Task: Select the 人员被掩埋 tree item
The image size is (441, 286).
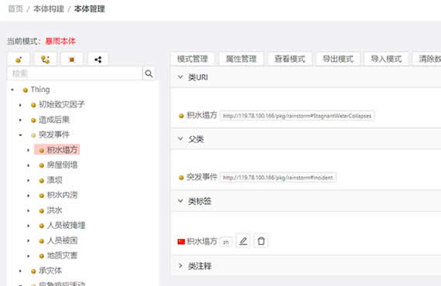Action: [x=66, y=225]
